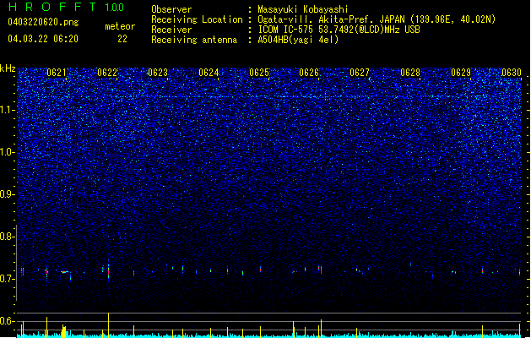The height and width of the screenshot is (338, 531).
Task: Click the 'Receiver' field label
Action: 171,30
